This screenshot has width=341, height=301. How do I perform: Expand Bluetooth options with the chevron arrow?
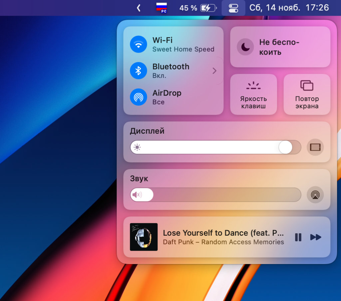214,71
